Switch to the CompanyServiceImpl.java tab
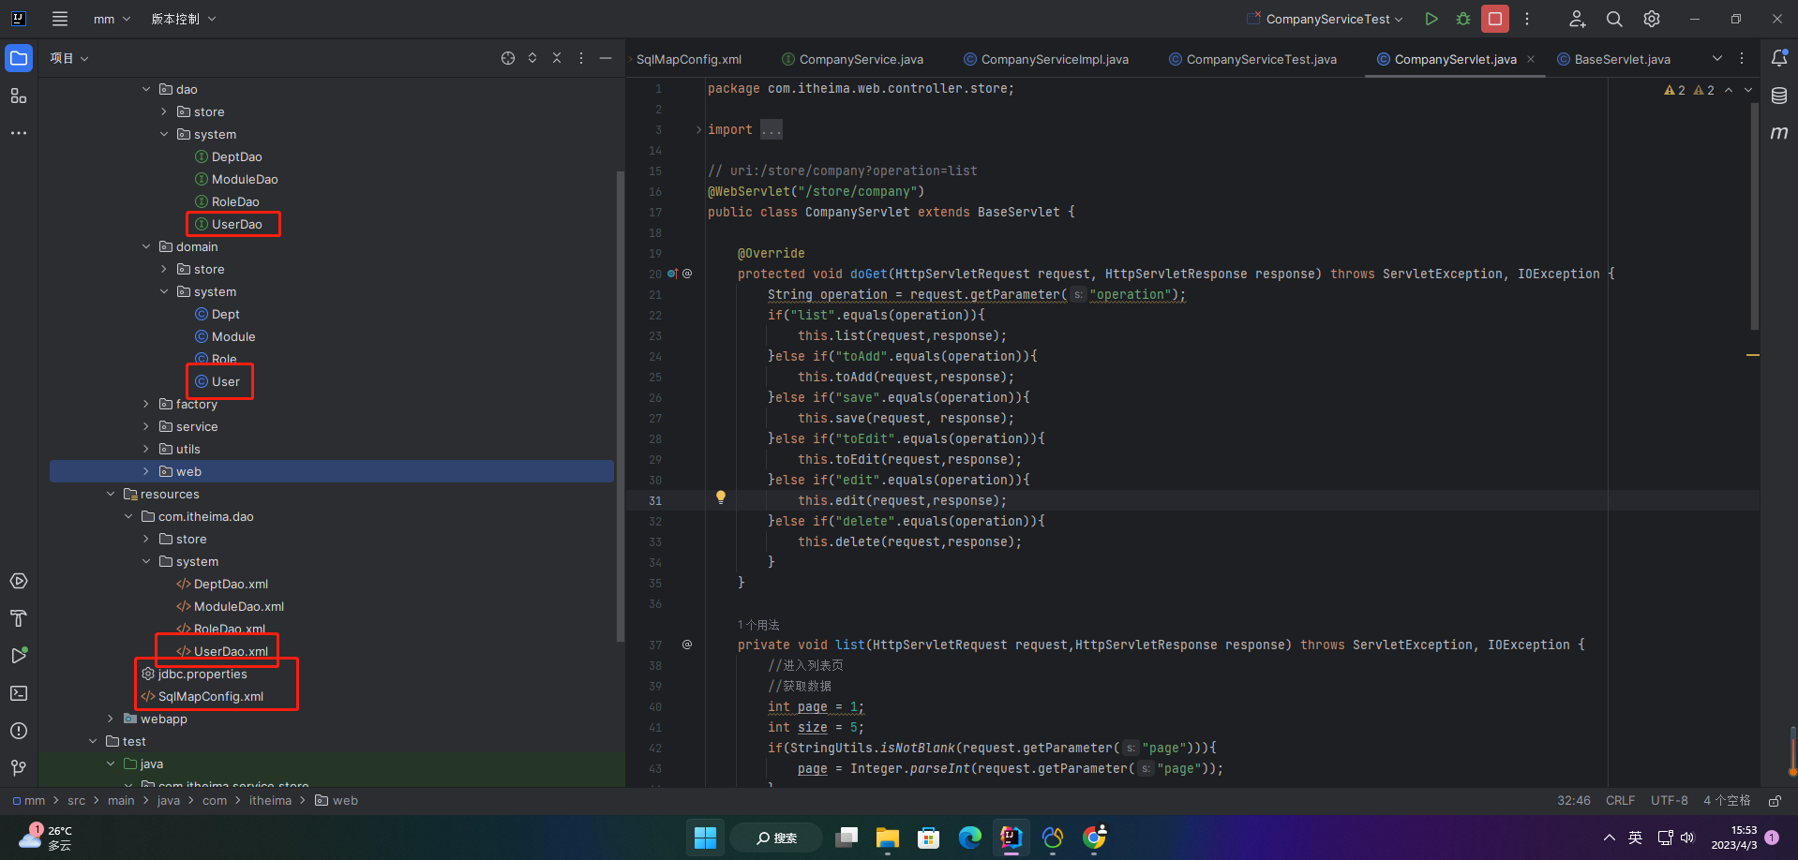The height and width of the screenshot is (860, 1798). (1046, 59)
